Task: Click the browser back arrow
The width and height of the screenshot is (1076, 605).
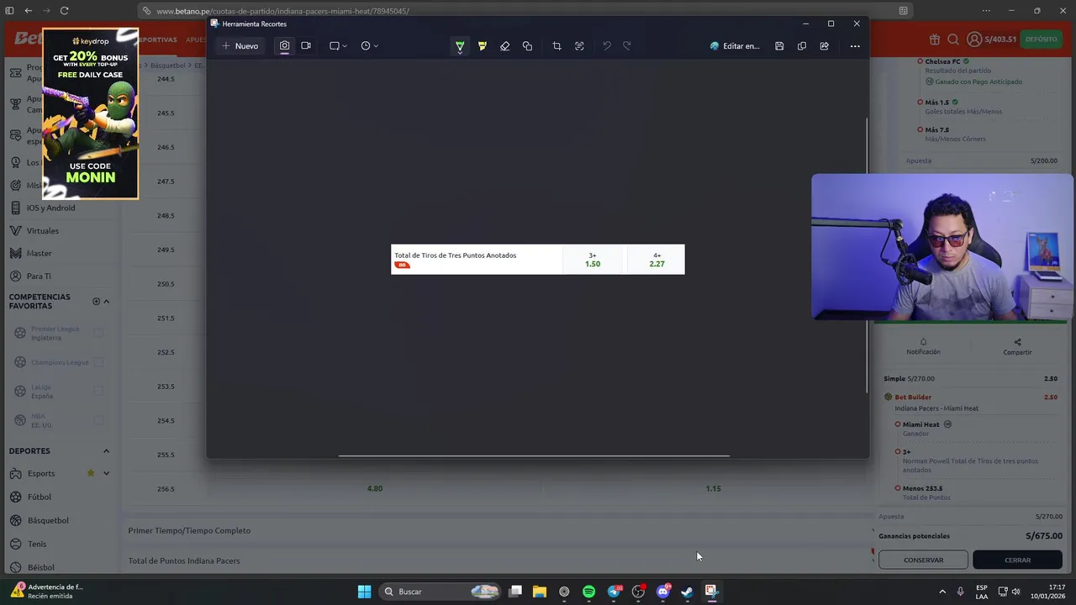Action: tap(29, 11)
